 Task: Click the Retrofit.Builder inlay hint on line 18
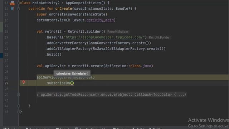[x=118, y=32]
